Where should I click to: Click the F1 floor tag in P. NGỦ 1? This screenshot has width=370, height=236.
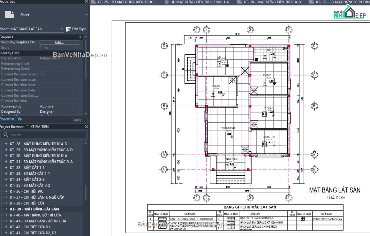tap(264, 114)
